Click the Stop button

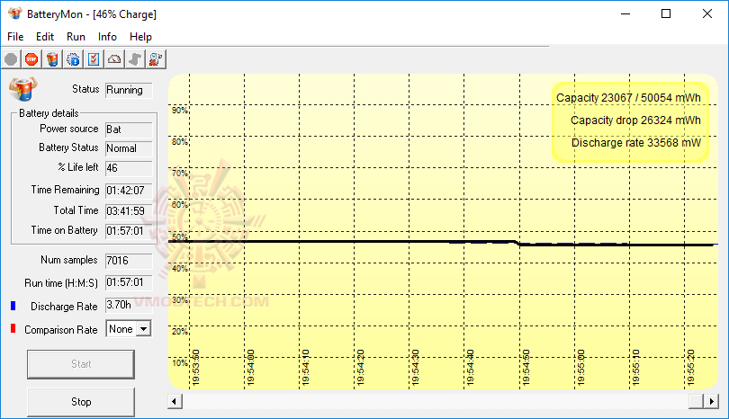(81, 402)
